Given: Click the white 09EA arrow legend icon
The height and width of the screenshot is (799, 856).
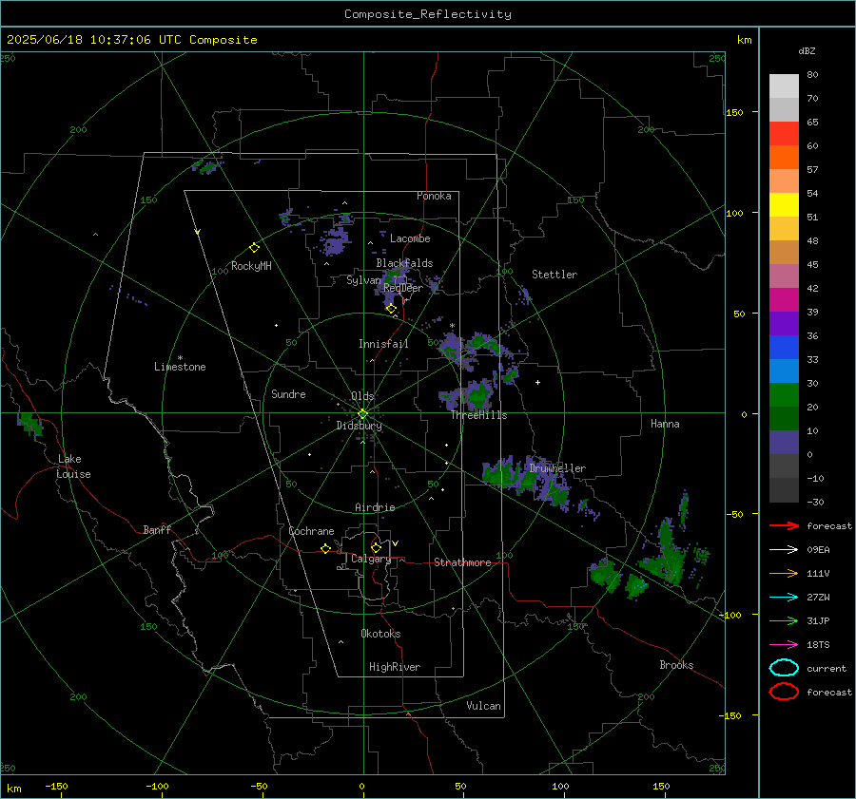Looking at the screenshot, I should pyautogui.click(x=784, y=549).
